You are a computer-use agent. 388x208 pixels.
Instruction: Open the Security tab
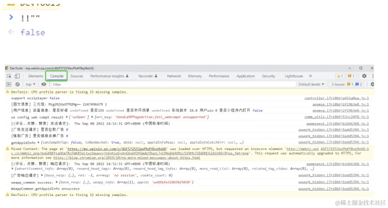(268, 76)
